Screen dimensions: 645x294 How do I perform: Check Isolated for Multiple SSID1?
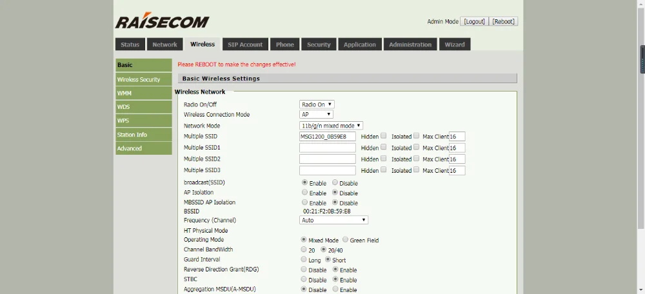pos(416,147)
